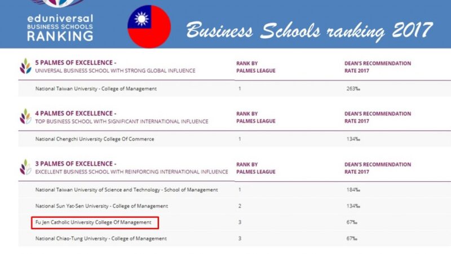This screenshot has height=254, width=451.
Task: Click the 3 Palmes of Excellence heading
Action: click(76, 164)
